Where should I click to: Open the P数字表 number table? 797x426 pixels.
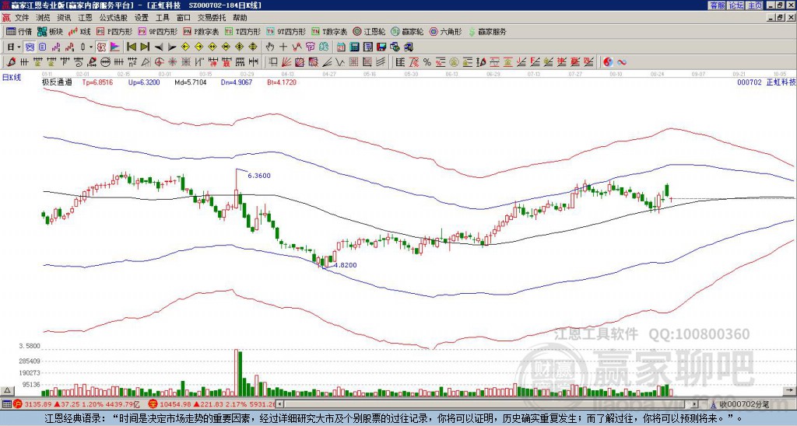(x=201, y=31)
